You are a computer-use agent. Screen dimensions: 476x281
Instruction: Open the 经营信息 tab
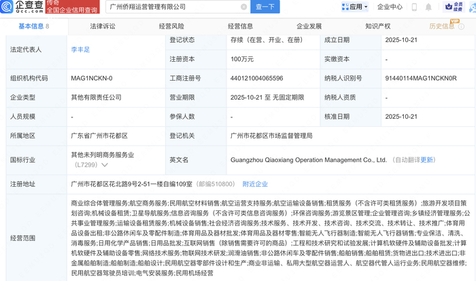241,26
